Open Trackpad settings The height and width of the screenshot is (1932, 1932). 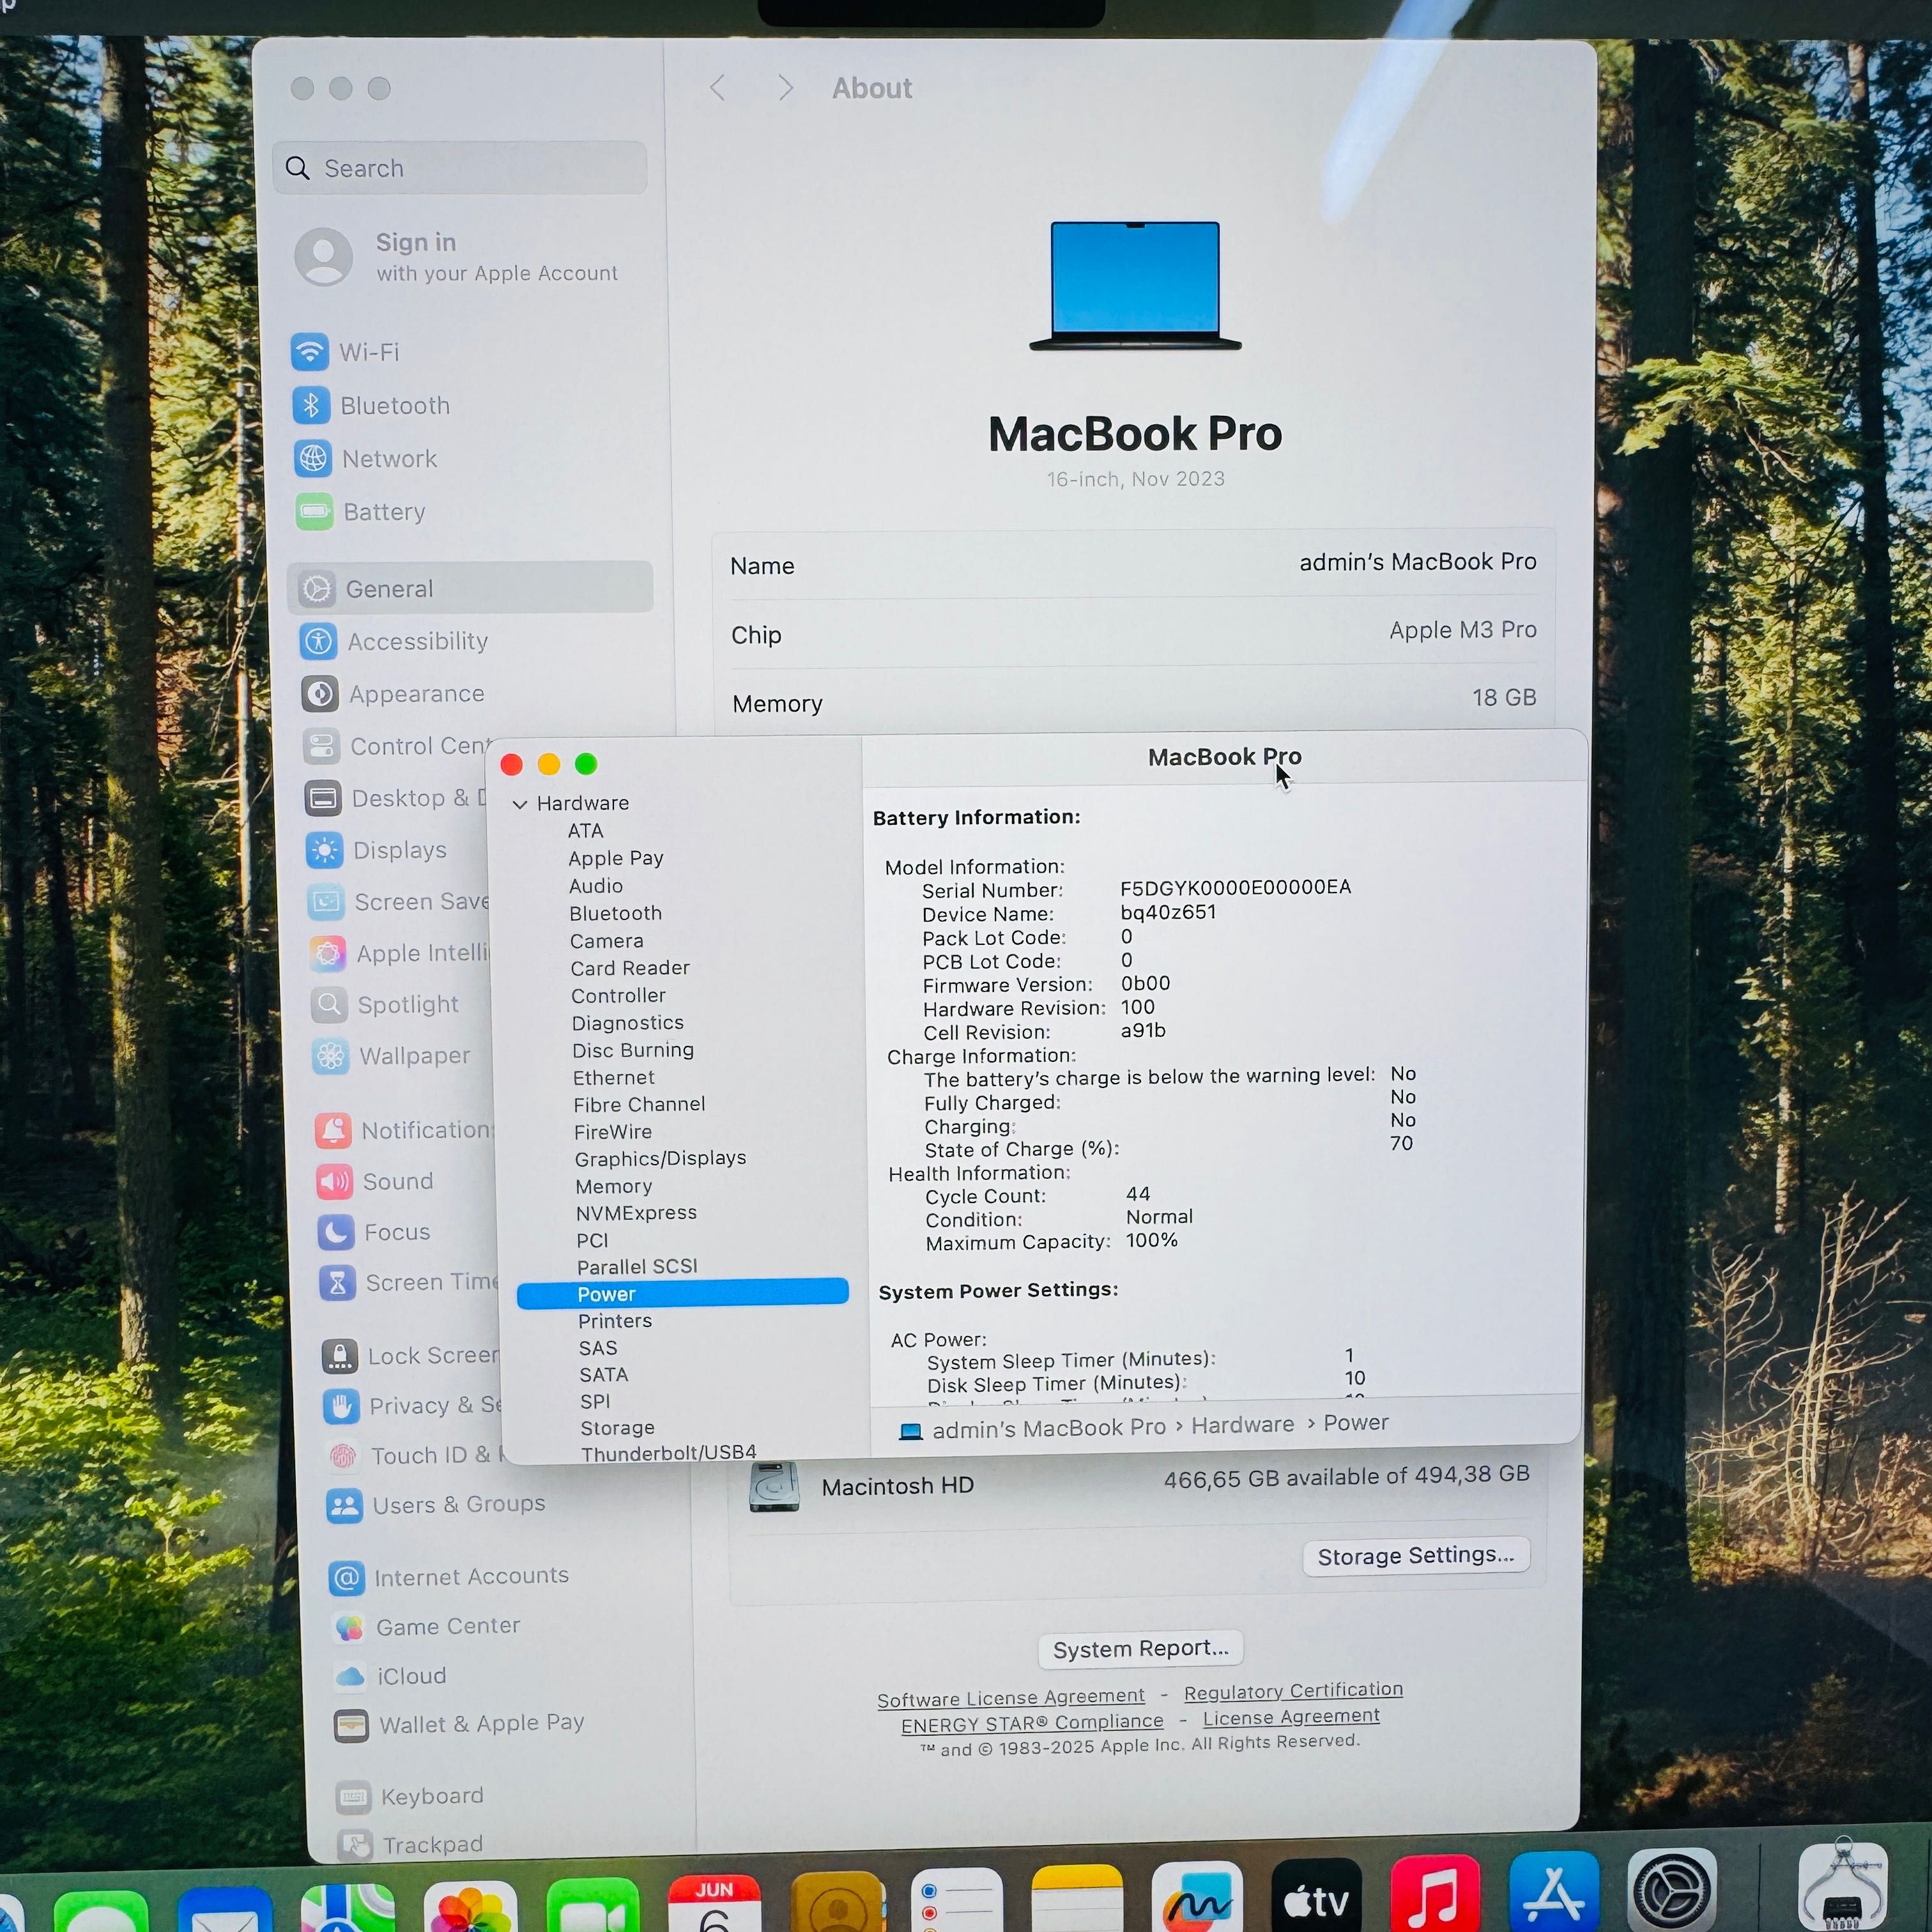411,1844
